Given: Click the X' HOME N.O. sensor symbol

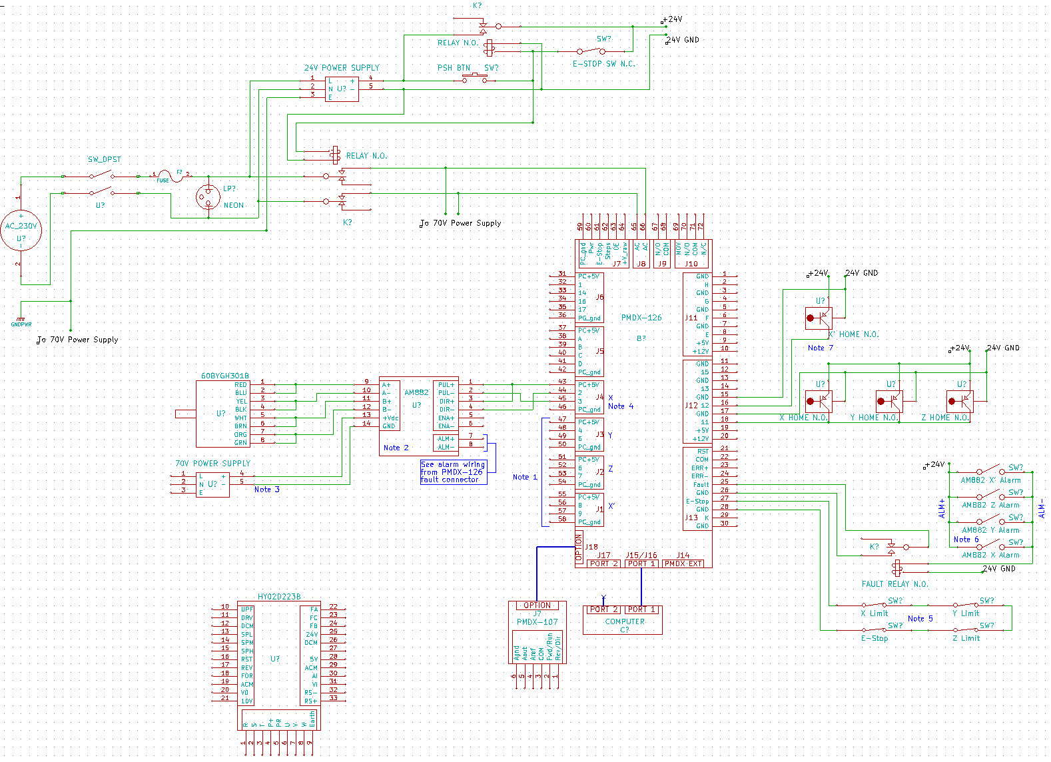Looking at the screenshot, I should pos(818,318).
